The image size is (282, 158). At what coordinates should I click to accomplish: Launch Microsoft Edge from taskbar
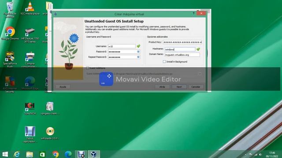coord(68,154)
